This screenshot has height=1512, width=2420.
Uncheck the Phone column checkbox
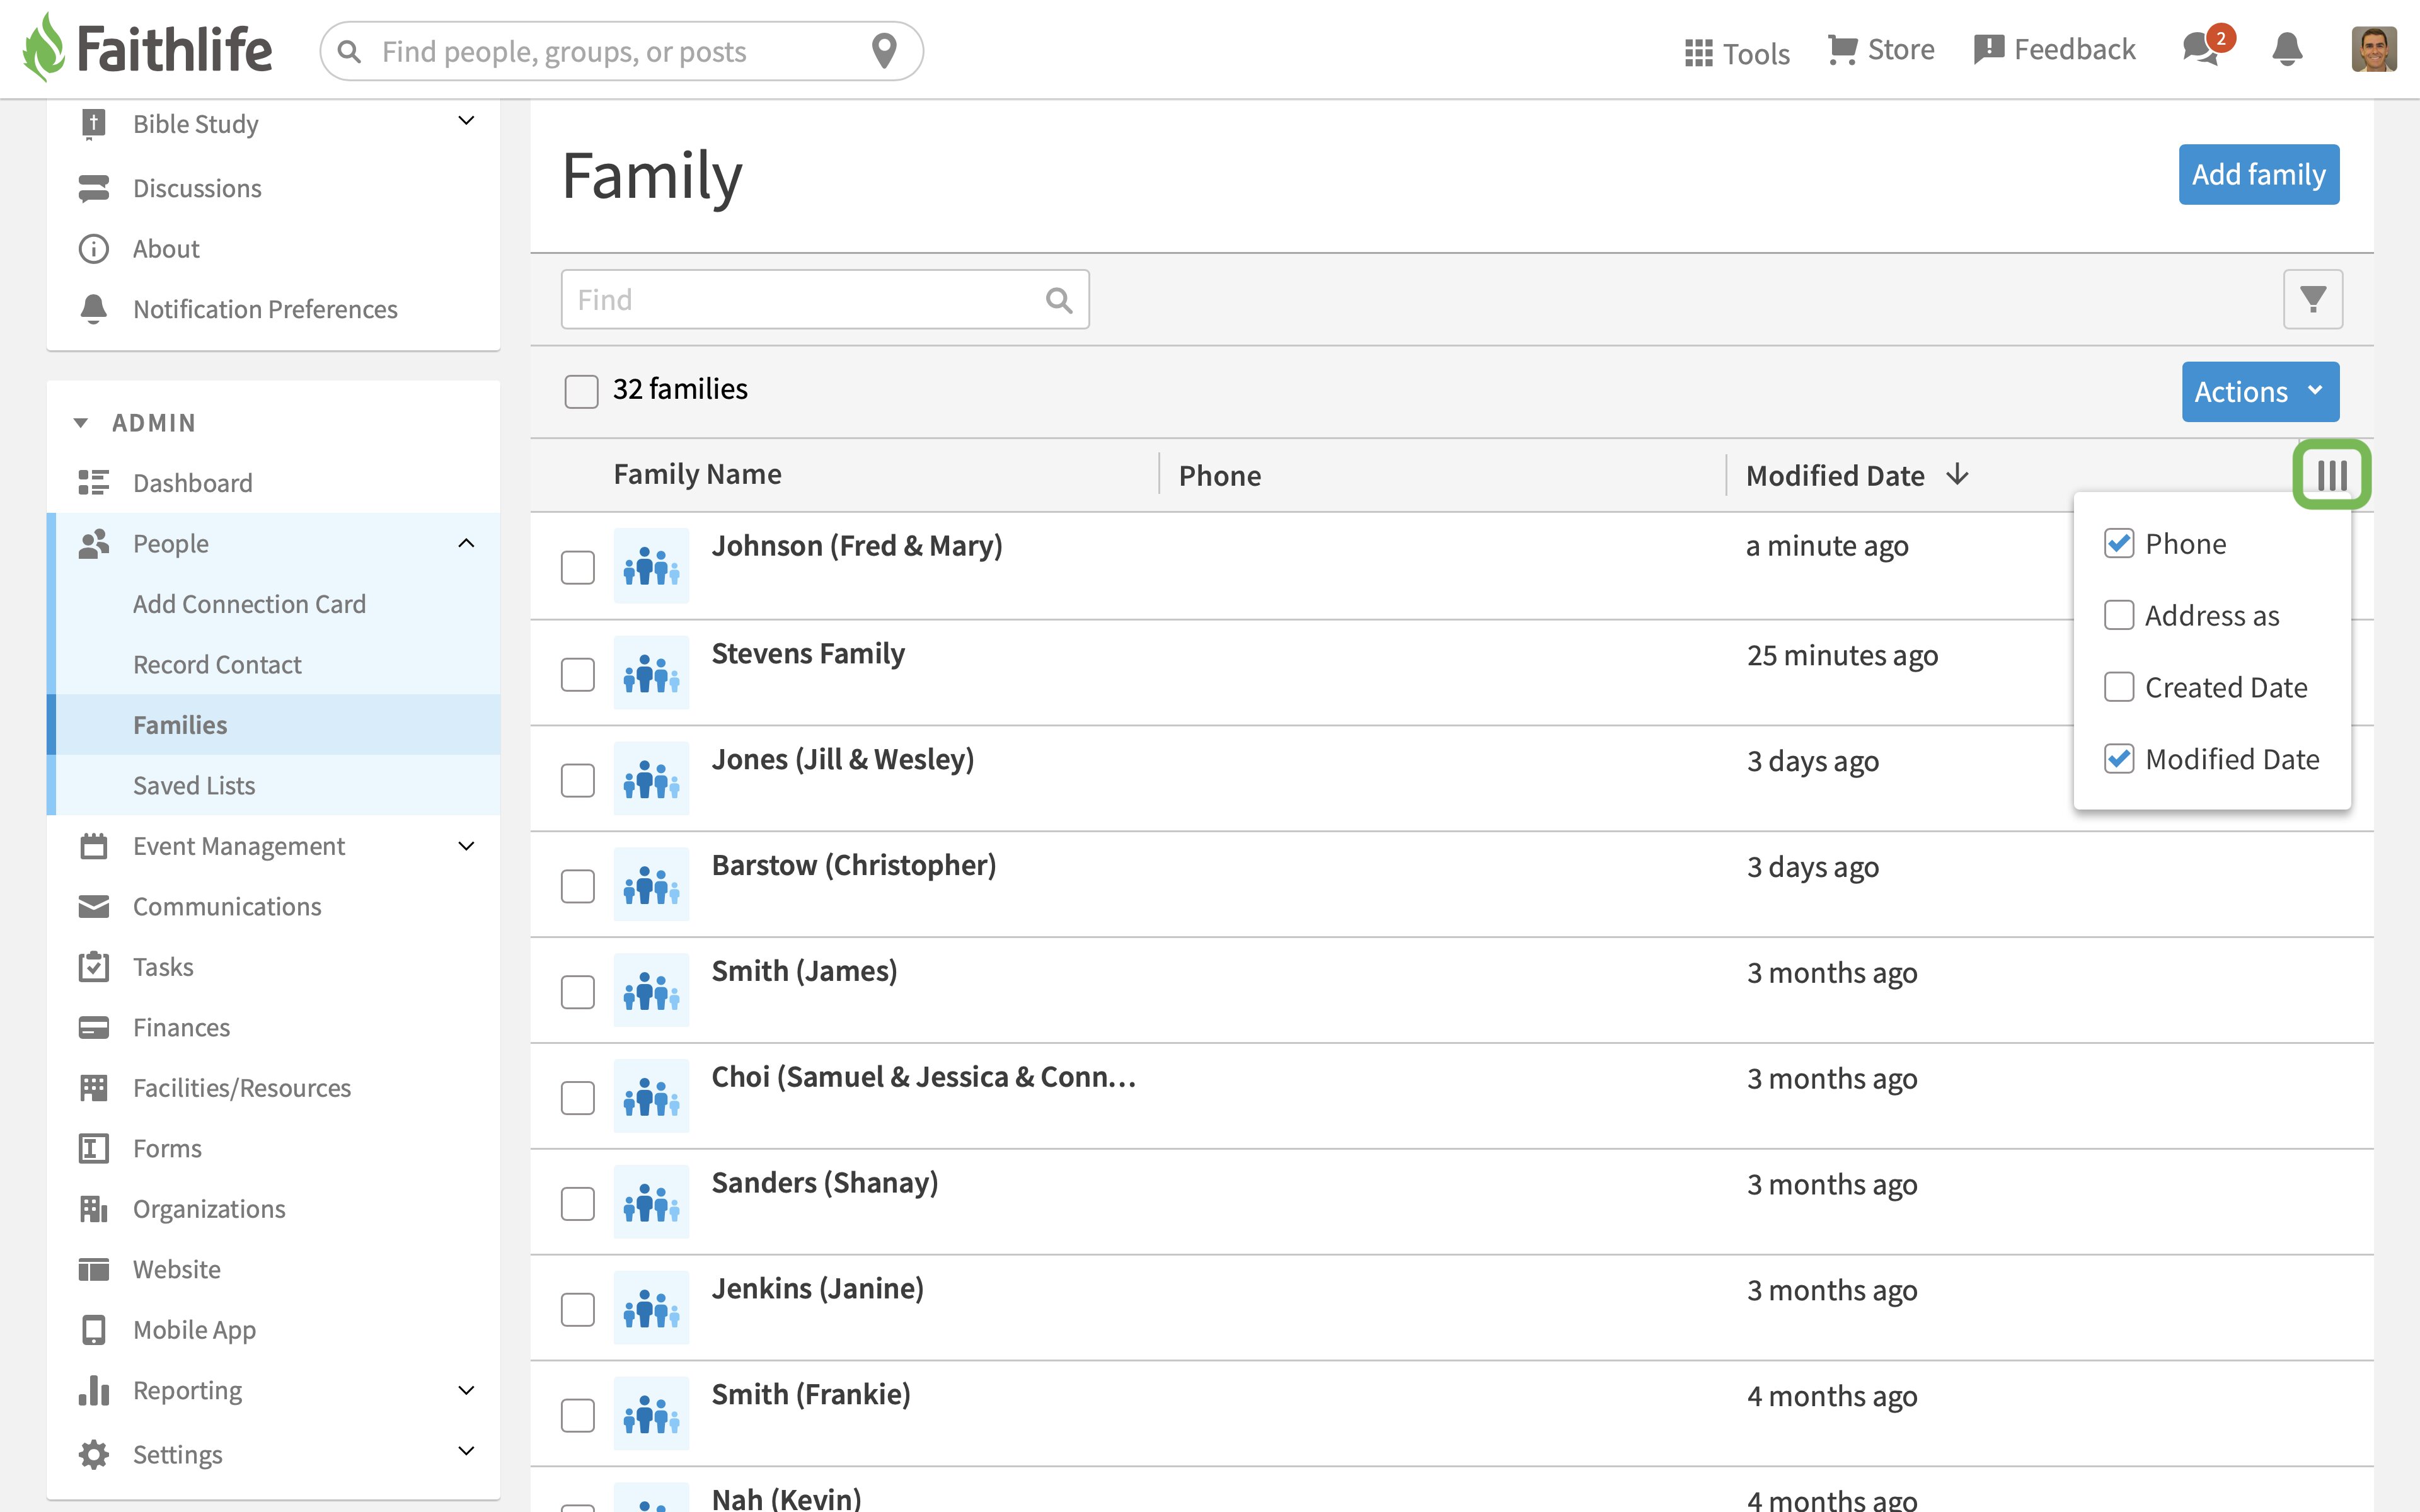[x=2119, y=543]
